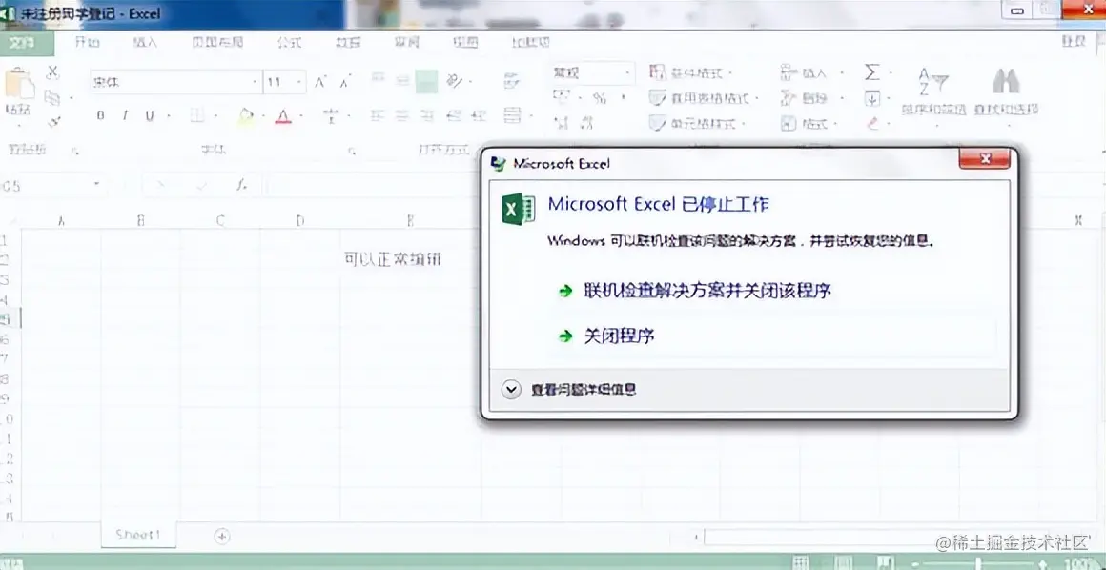Click the accounting number format icon
This screenshot has width=1106, height=570.
tap(562, 96)
